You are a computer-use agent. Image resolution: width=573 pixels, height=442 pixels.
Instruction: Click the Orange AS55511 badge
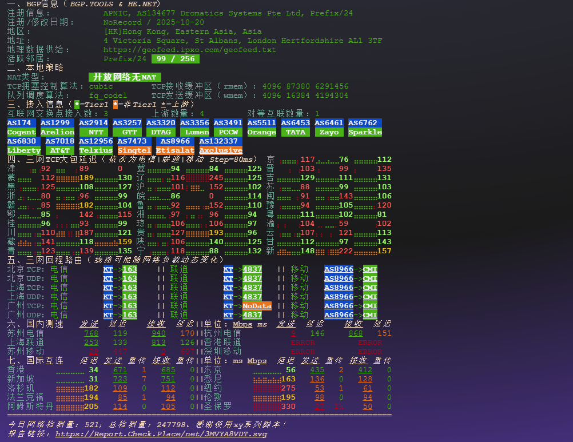click(x=261, y=127)
